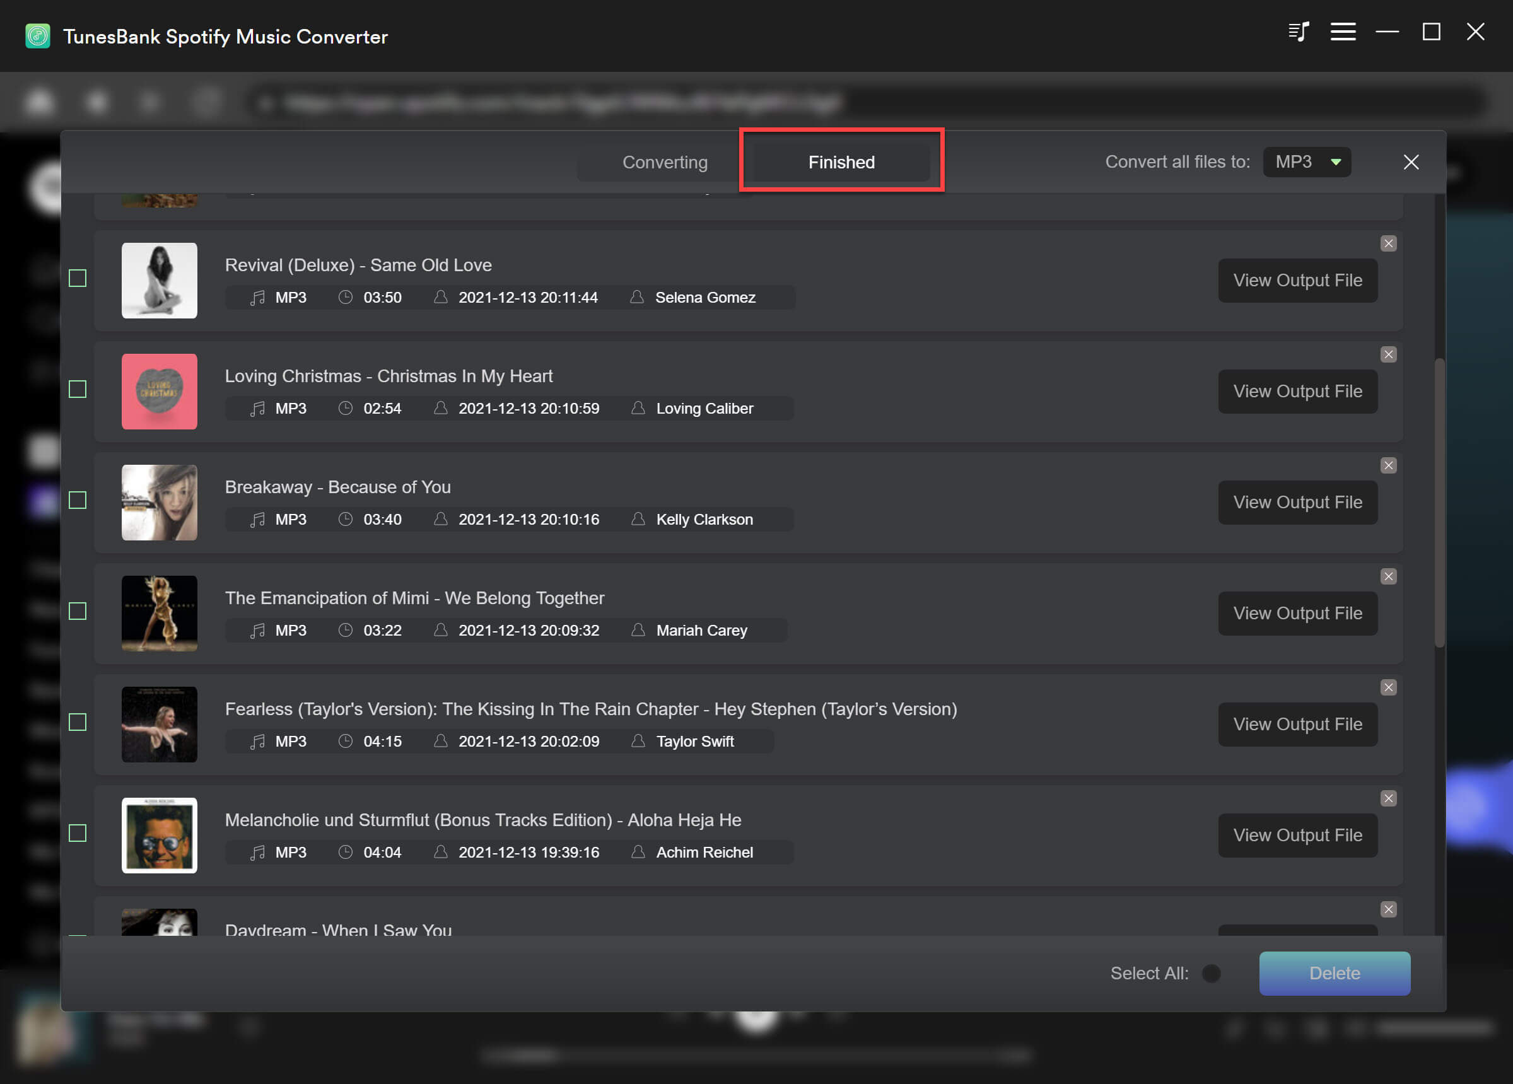Click the remove X icon on Because of You
1513x1084 pixels.
tap(1389, 466)
